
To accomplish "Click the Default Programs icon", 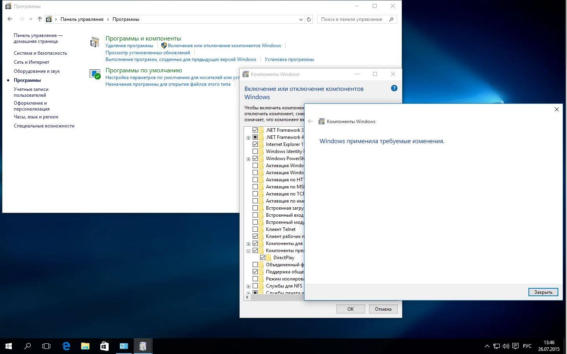I will coord(95,74).
